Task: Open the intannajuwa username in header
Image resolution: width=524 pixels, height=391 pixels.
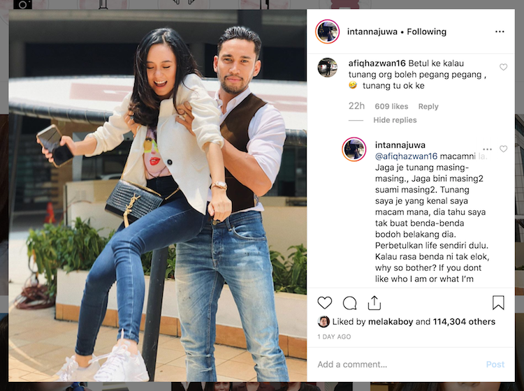Action: (372, 31)
